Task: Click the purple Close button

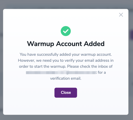Action: click(x=66, y=92)
